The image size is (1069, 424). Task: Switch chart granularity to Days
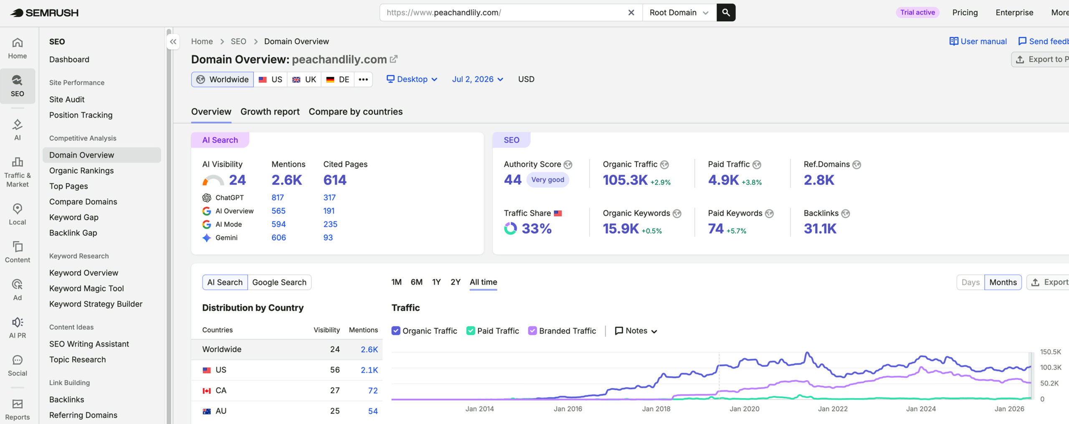point(970,282)
